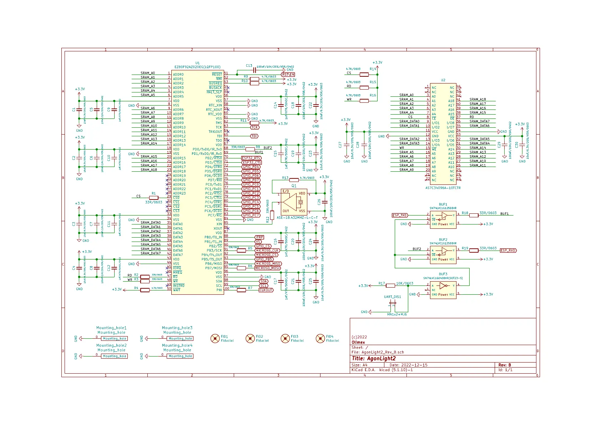This screenshot has width=601, height=425.
Task: Select the 'ASE-18.432MHZ-L-C-T' oscillator value
Action: click(297, 218)
